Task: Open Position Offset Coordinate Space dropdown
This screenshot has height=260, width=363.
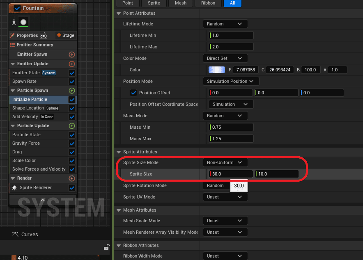Action: click(x=231, y=104)
